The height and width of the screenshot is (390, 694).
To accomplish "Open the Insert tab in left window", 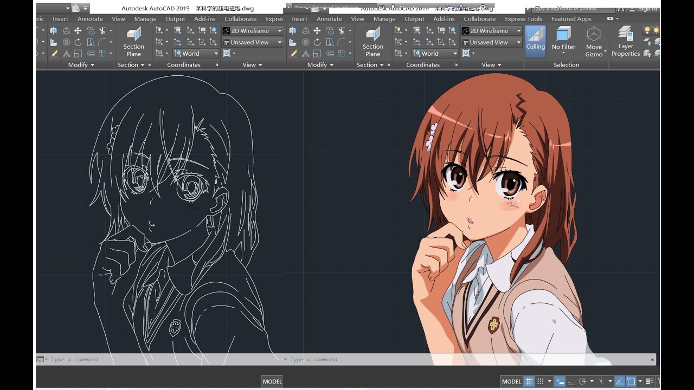I will (x=60, y=19).
